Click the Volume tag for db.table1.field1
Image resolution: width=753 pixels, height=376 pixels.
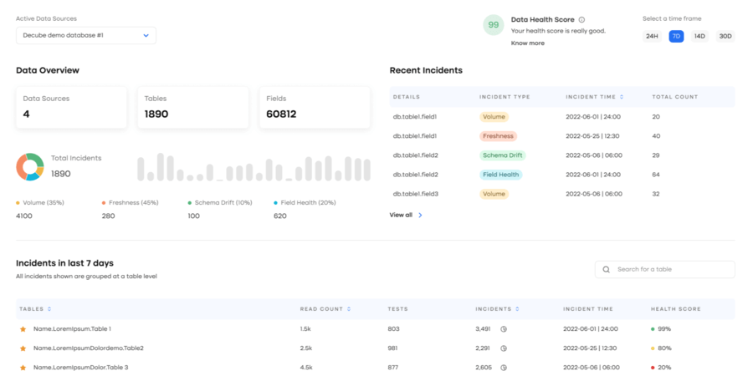coord(494,116)
